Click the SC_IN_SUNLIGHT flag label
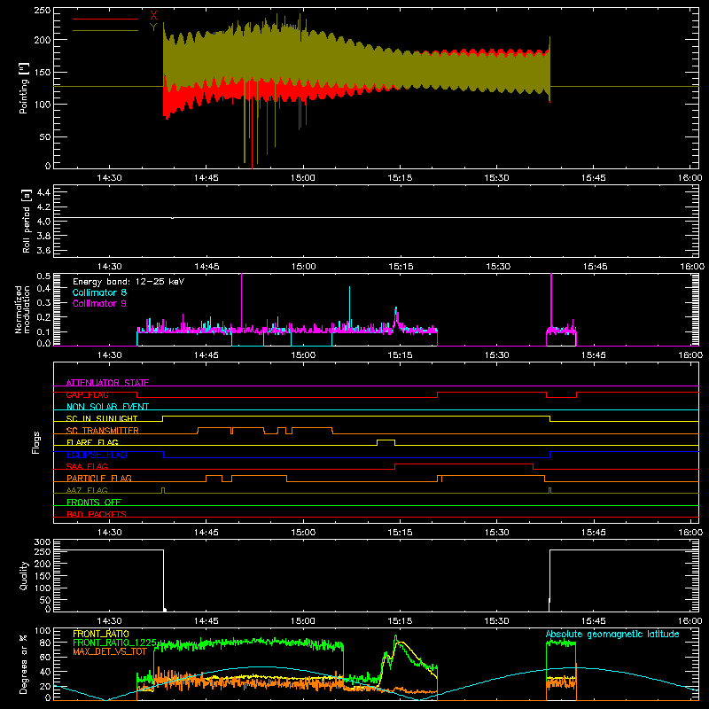This screenshot has height=709, width=709. point(102,418)
